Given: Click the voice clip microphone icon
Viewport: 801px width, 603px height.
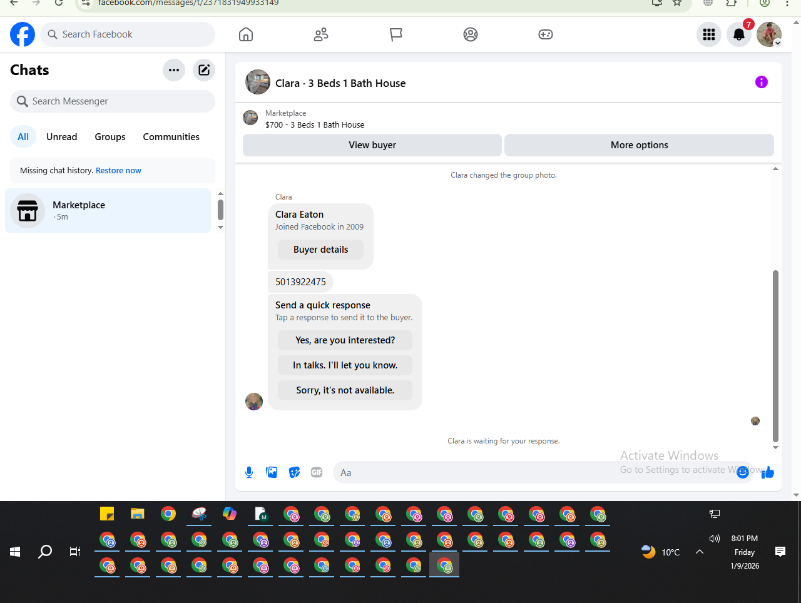Looking at the screenshot, I should click(x=249, y=472).
